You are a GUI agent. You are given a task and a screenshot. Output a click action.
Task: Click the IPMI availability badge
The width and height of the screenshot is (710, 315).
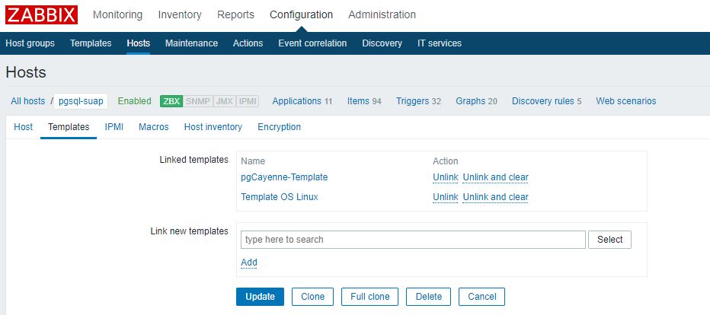[x=248, y=101]
